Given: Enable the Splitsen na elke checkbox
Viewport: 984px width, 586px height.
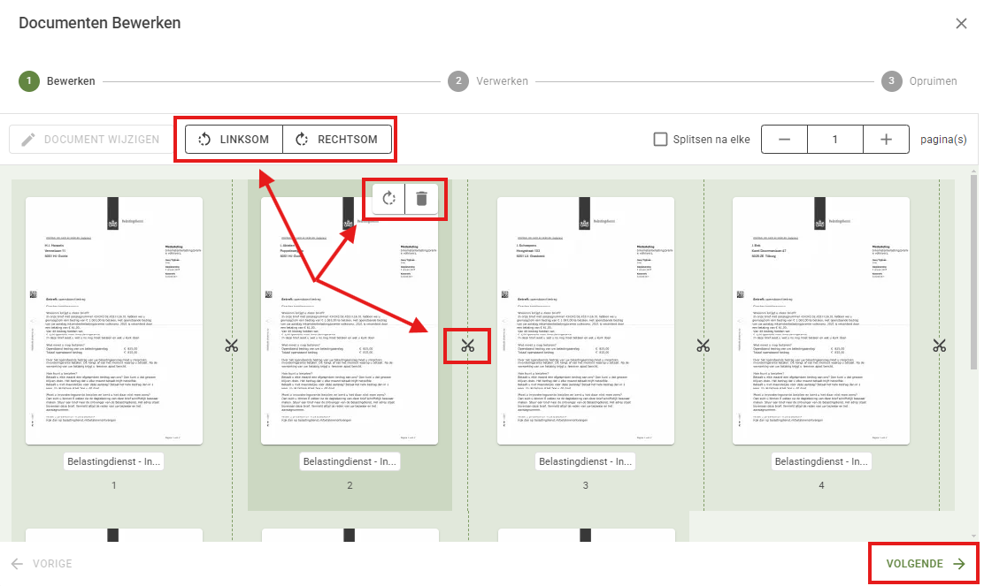Looking at the screenshot, I should click(x=660, y=140).
